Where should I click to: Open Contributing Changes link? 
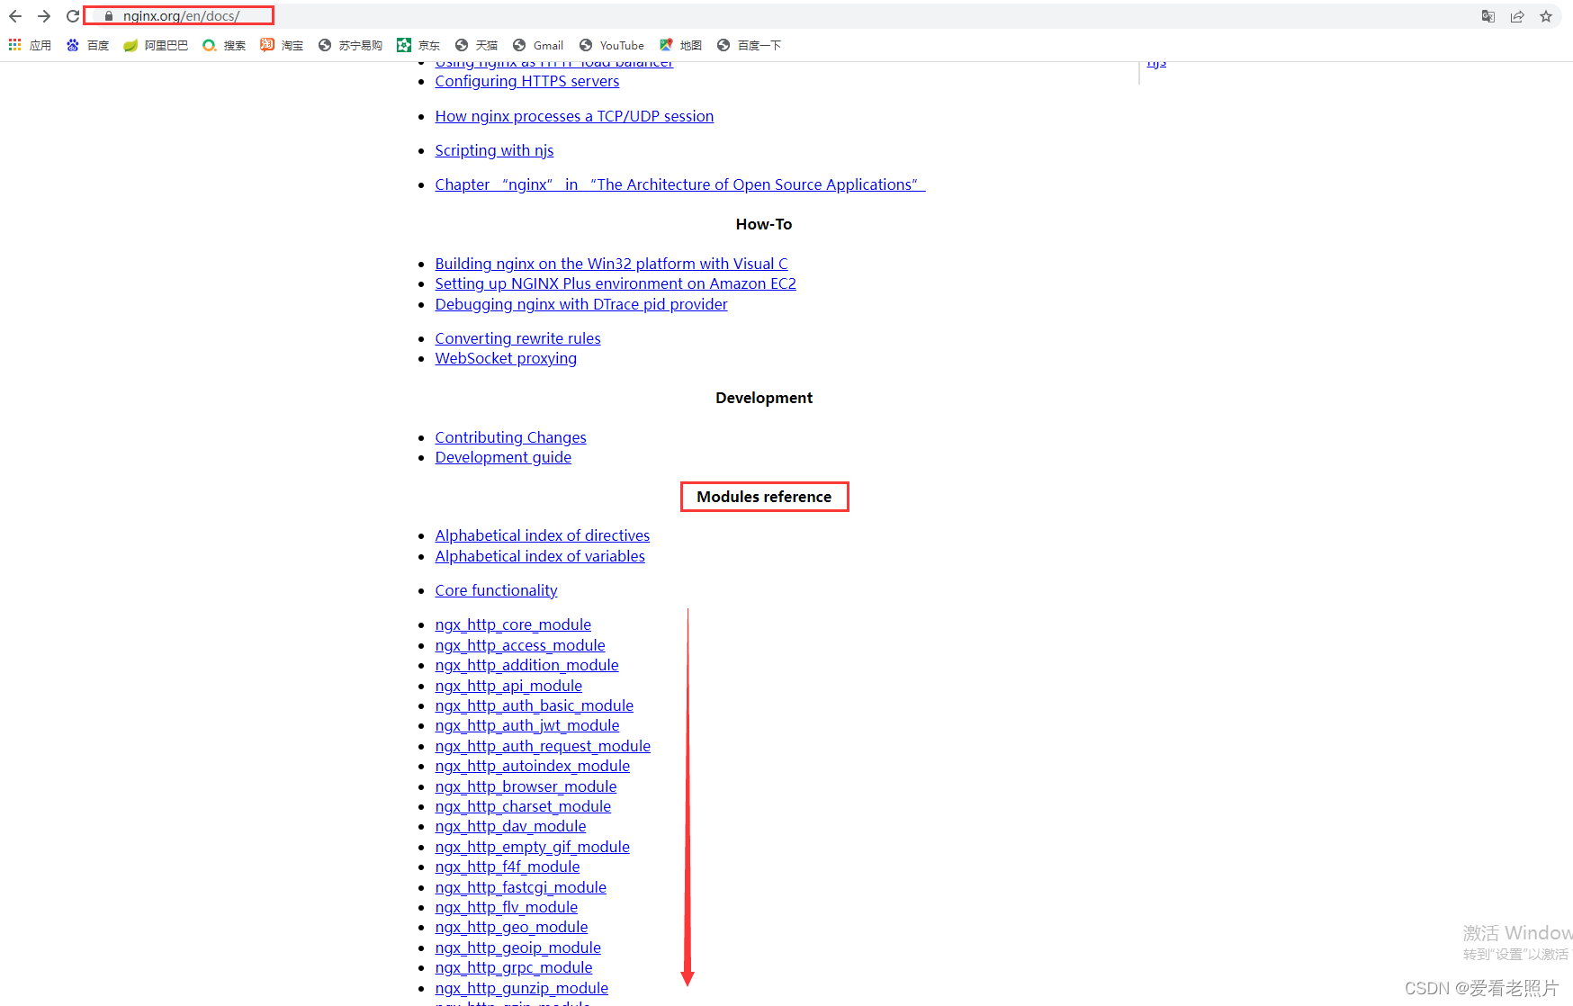pyautogui.click(x=510, y=437)
